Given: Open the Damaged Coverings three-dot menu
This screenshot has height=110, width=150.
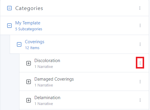Looking at the screenshot, I should (x=140, y=81).
